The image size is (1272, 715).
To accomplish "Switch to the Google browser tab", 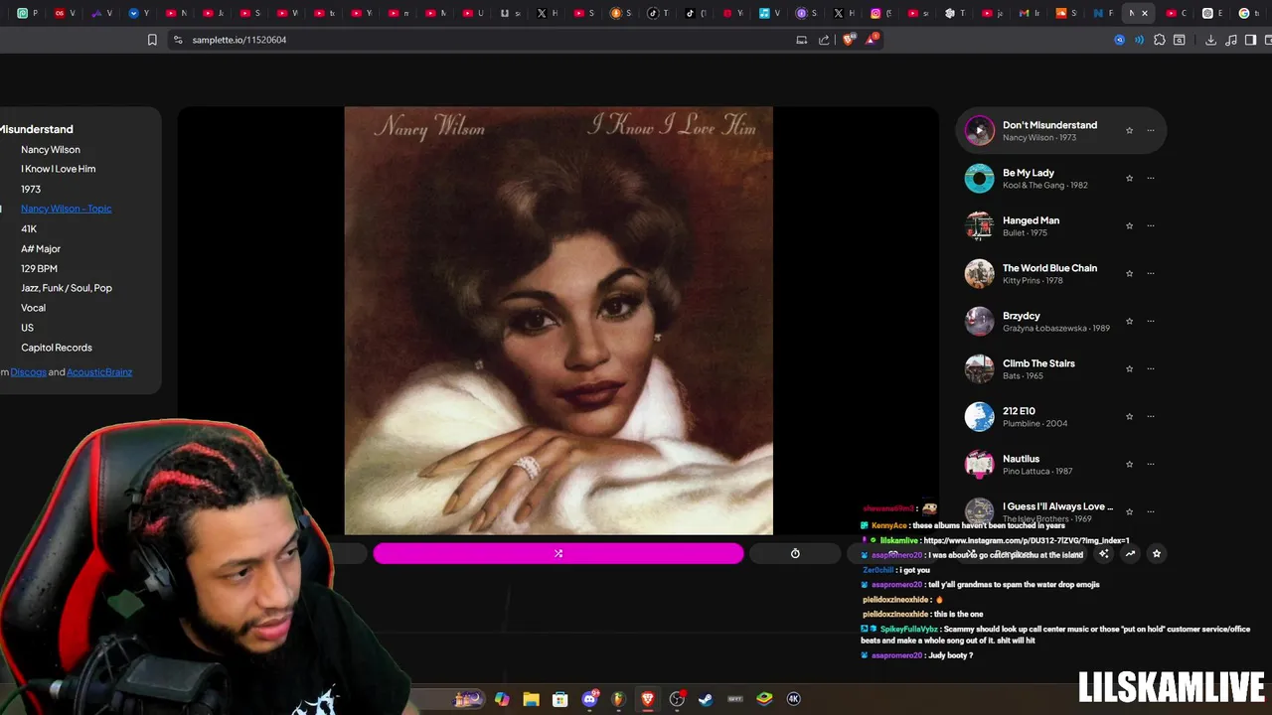I will pyautogui.click(x=1248, y=13).
